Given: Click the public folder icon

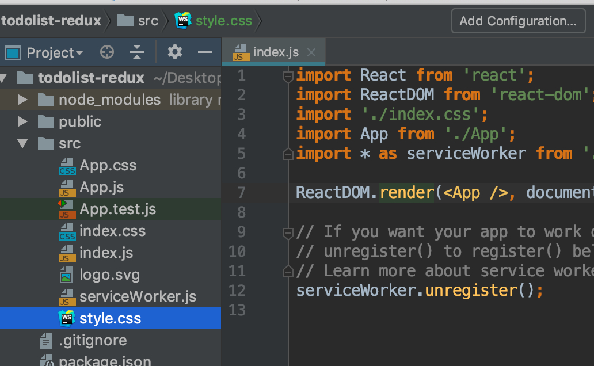Looking at the screenshot, I should tap(46, 121).
